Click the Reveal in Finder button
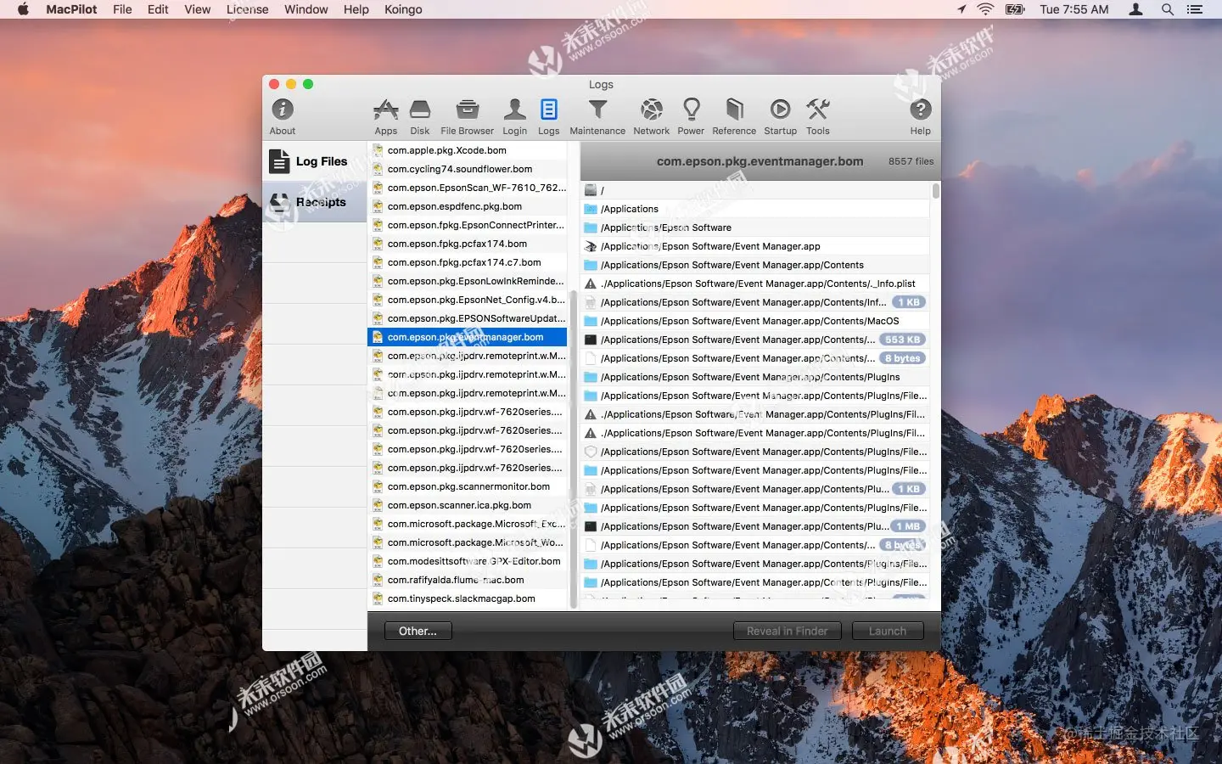 [x=787, y=631]
